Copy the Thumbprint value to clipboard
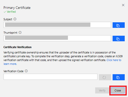 point(119,38)
